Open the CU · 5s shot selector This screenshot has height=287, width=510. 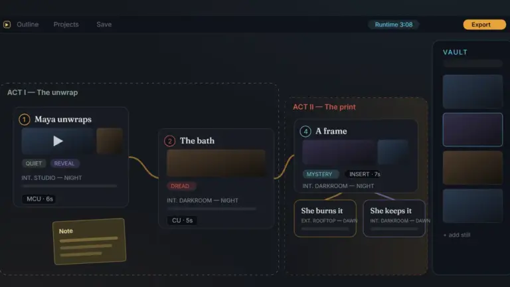tap(182, 221)
